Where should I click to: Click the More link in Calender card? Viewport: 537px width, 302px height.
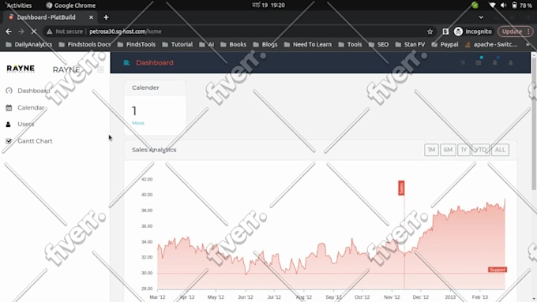tap(138, 123)
